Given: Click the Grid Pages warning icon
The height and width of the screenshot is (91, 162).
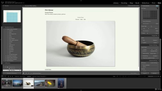Looking at the screenshot, I should [157, 8].
